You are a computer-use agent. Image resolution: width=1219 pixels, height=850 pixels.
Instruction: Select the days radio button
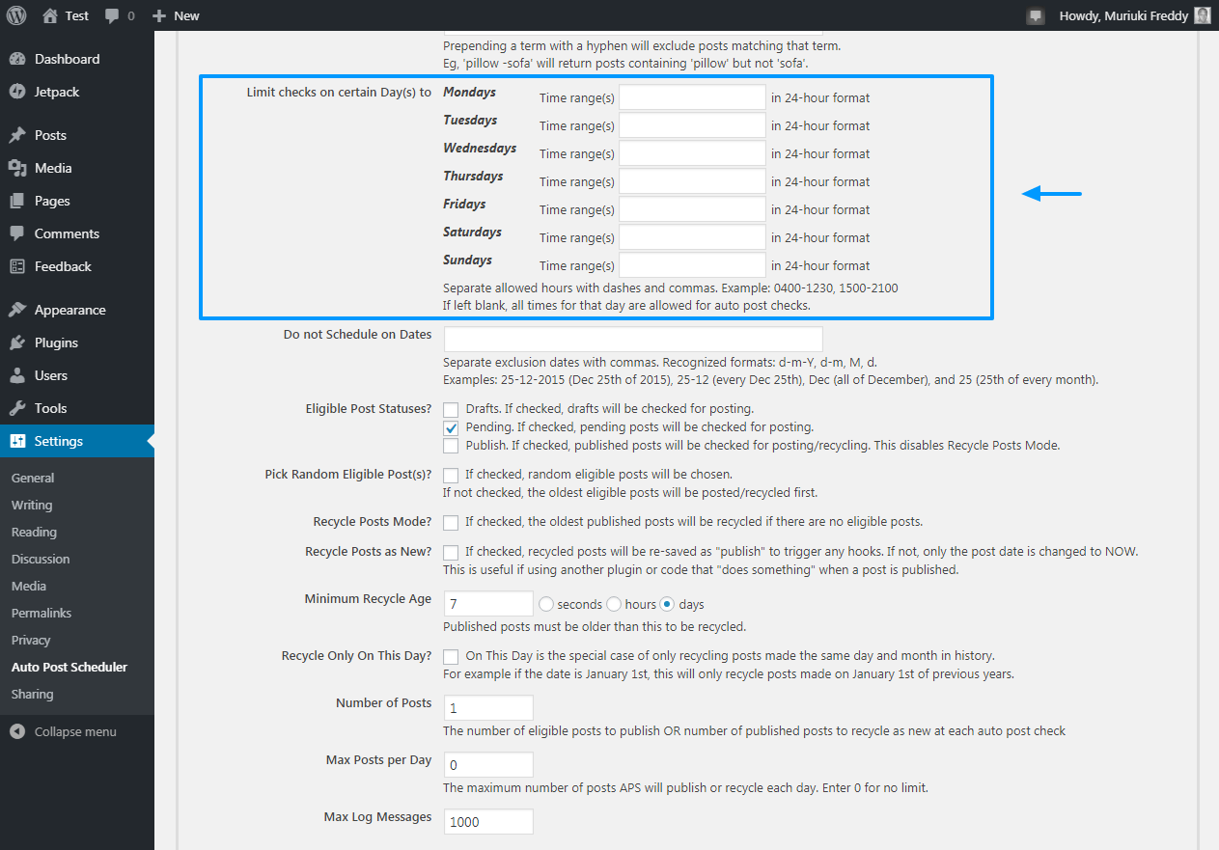click(667, 604)
